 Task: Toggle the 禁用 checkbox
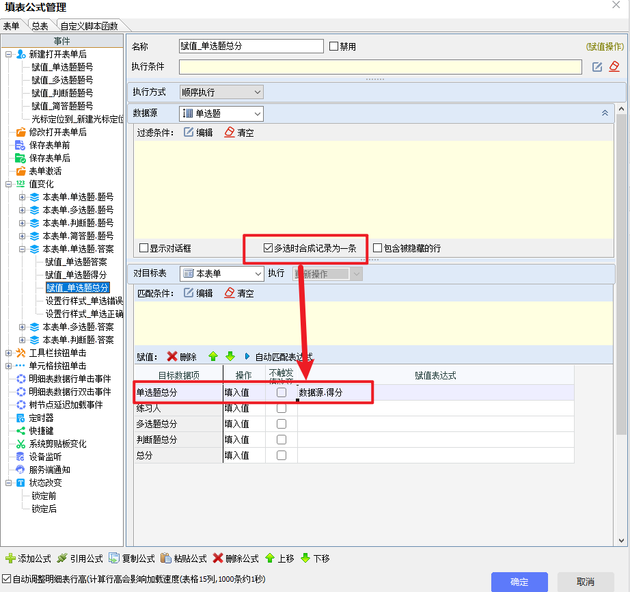coord(333,46)
